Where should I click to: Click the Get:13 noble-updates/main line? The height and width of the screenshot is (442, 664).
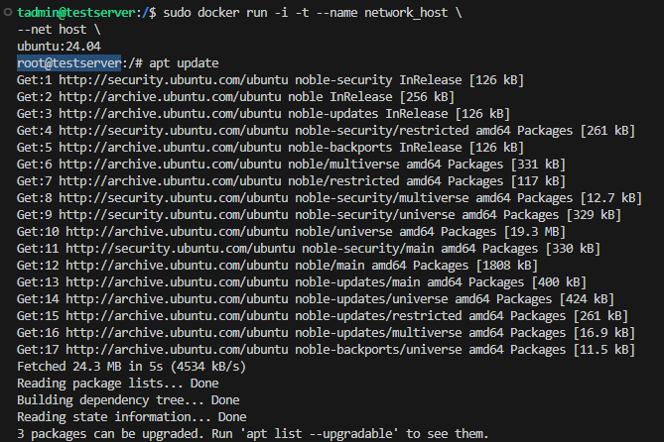click(x=302, y=282)
